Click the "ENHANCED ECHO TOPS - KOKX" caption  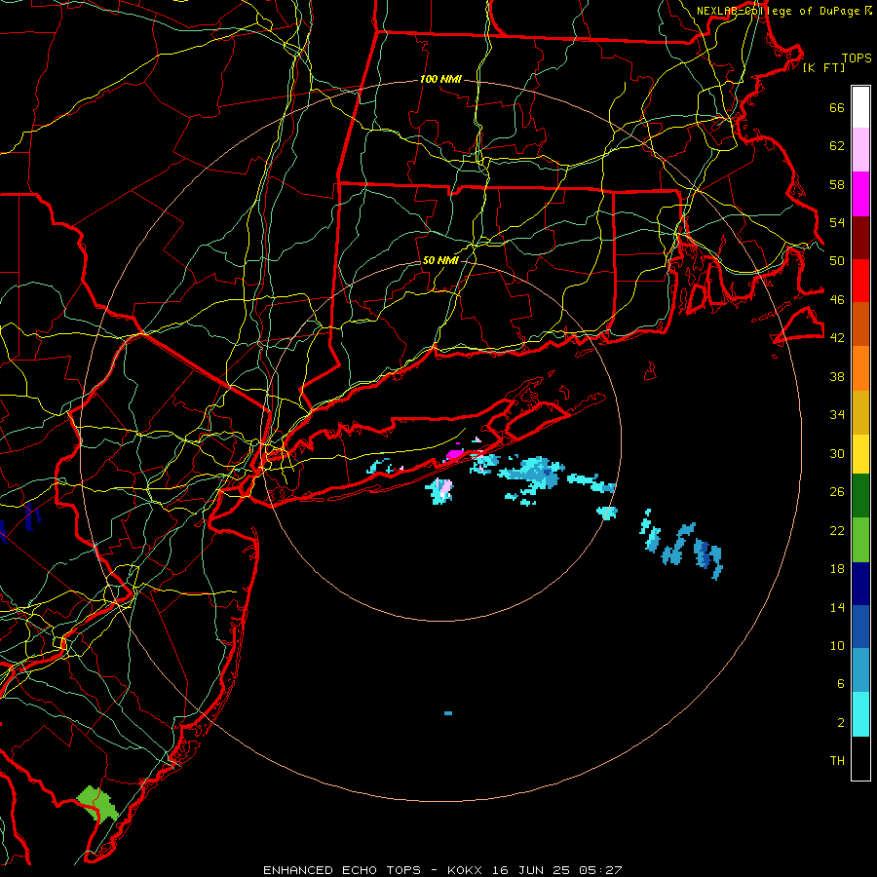point(372,870)
